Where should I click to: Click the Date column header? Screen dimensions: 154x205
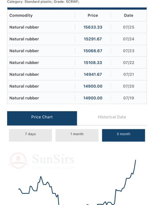pos(129,15)
